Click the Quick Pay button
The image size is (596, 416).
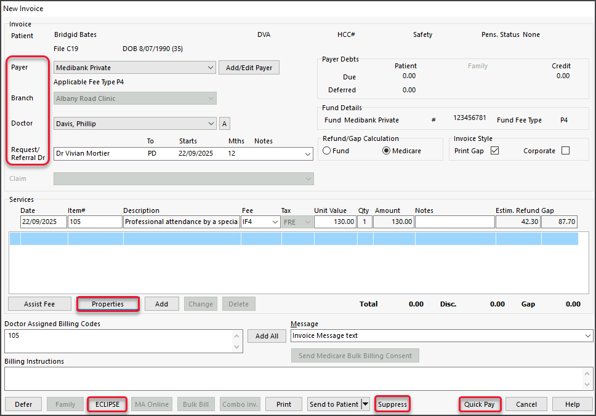pos(480,404)
